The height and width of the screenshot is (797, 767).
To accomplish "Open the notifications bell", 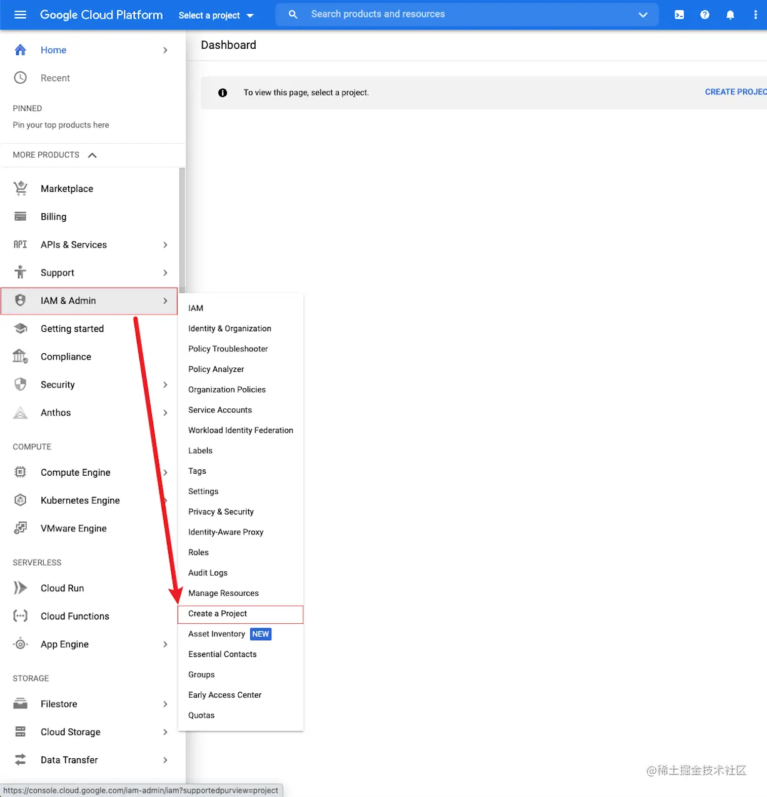I will pos(730,15).
